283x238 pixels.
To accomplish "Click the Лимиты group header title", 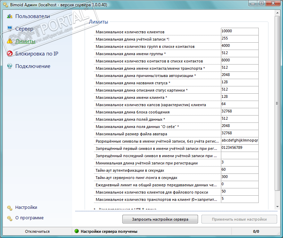I will click(98, 22).
